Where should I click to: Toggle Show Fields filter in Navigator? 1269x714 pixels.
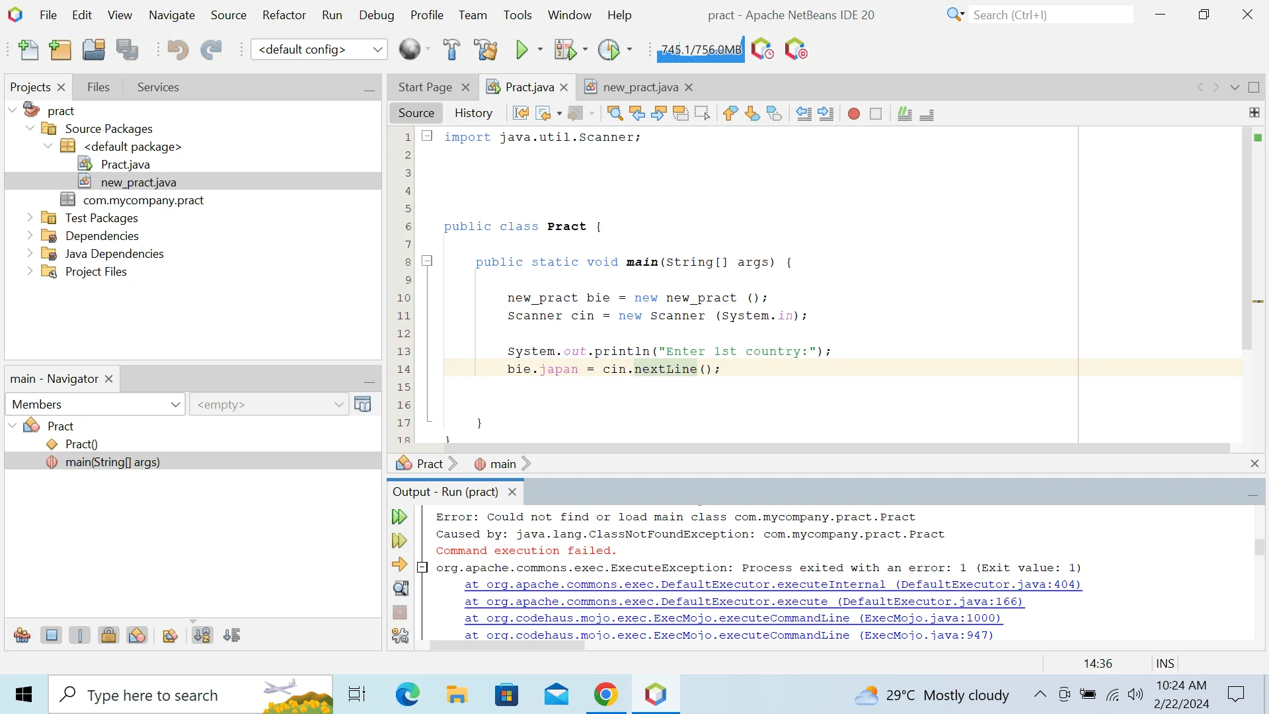click(51, 636)
